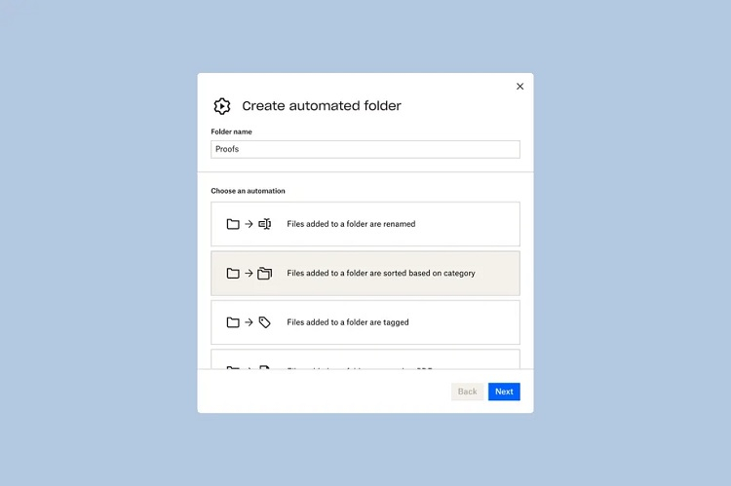This screenshot has width=731, height=486.
Task: Click the folder icon in the rename option
Action: pyautogui.click(x=233, y=224)
